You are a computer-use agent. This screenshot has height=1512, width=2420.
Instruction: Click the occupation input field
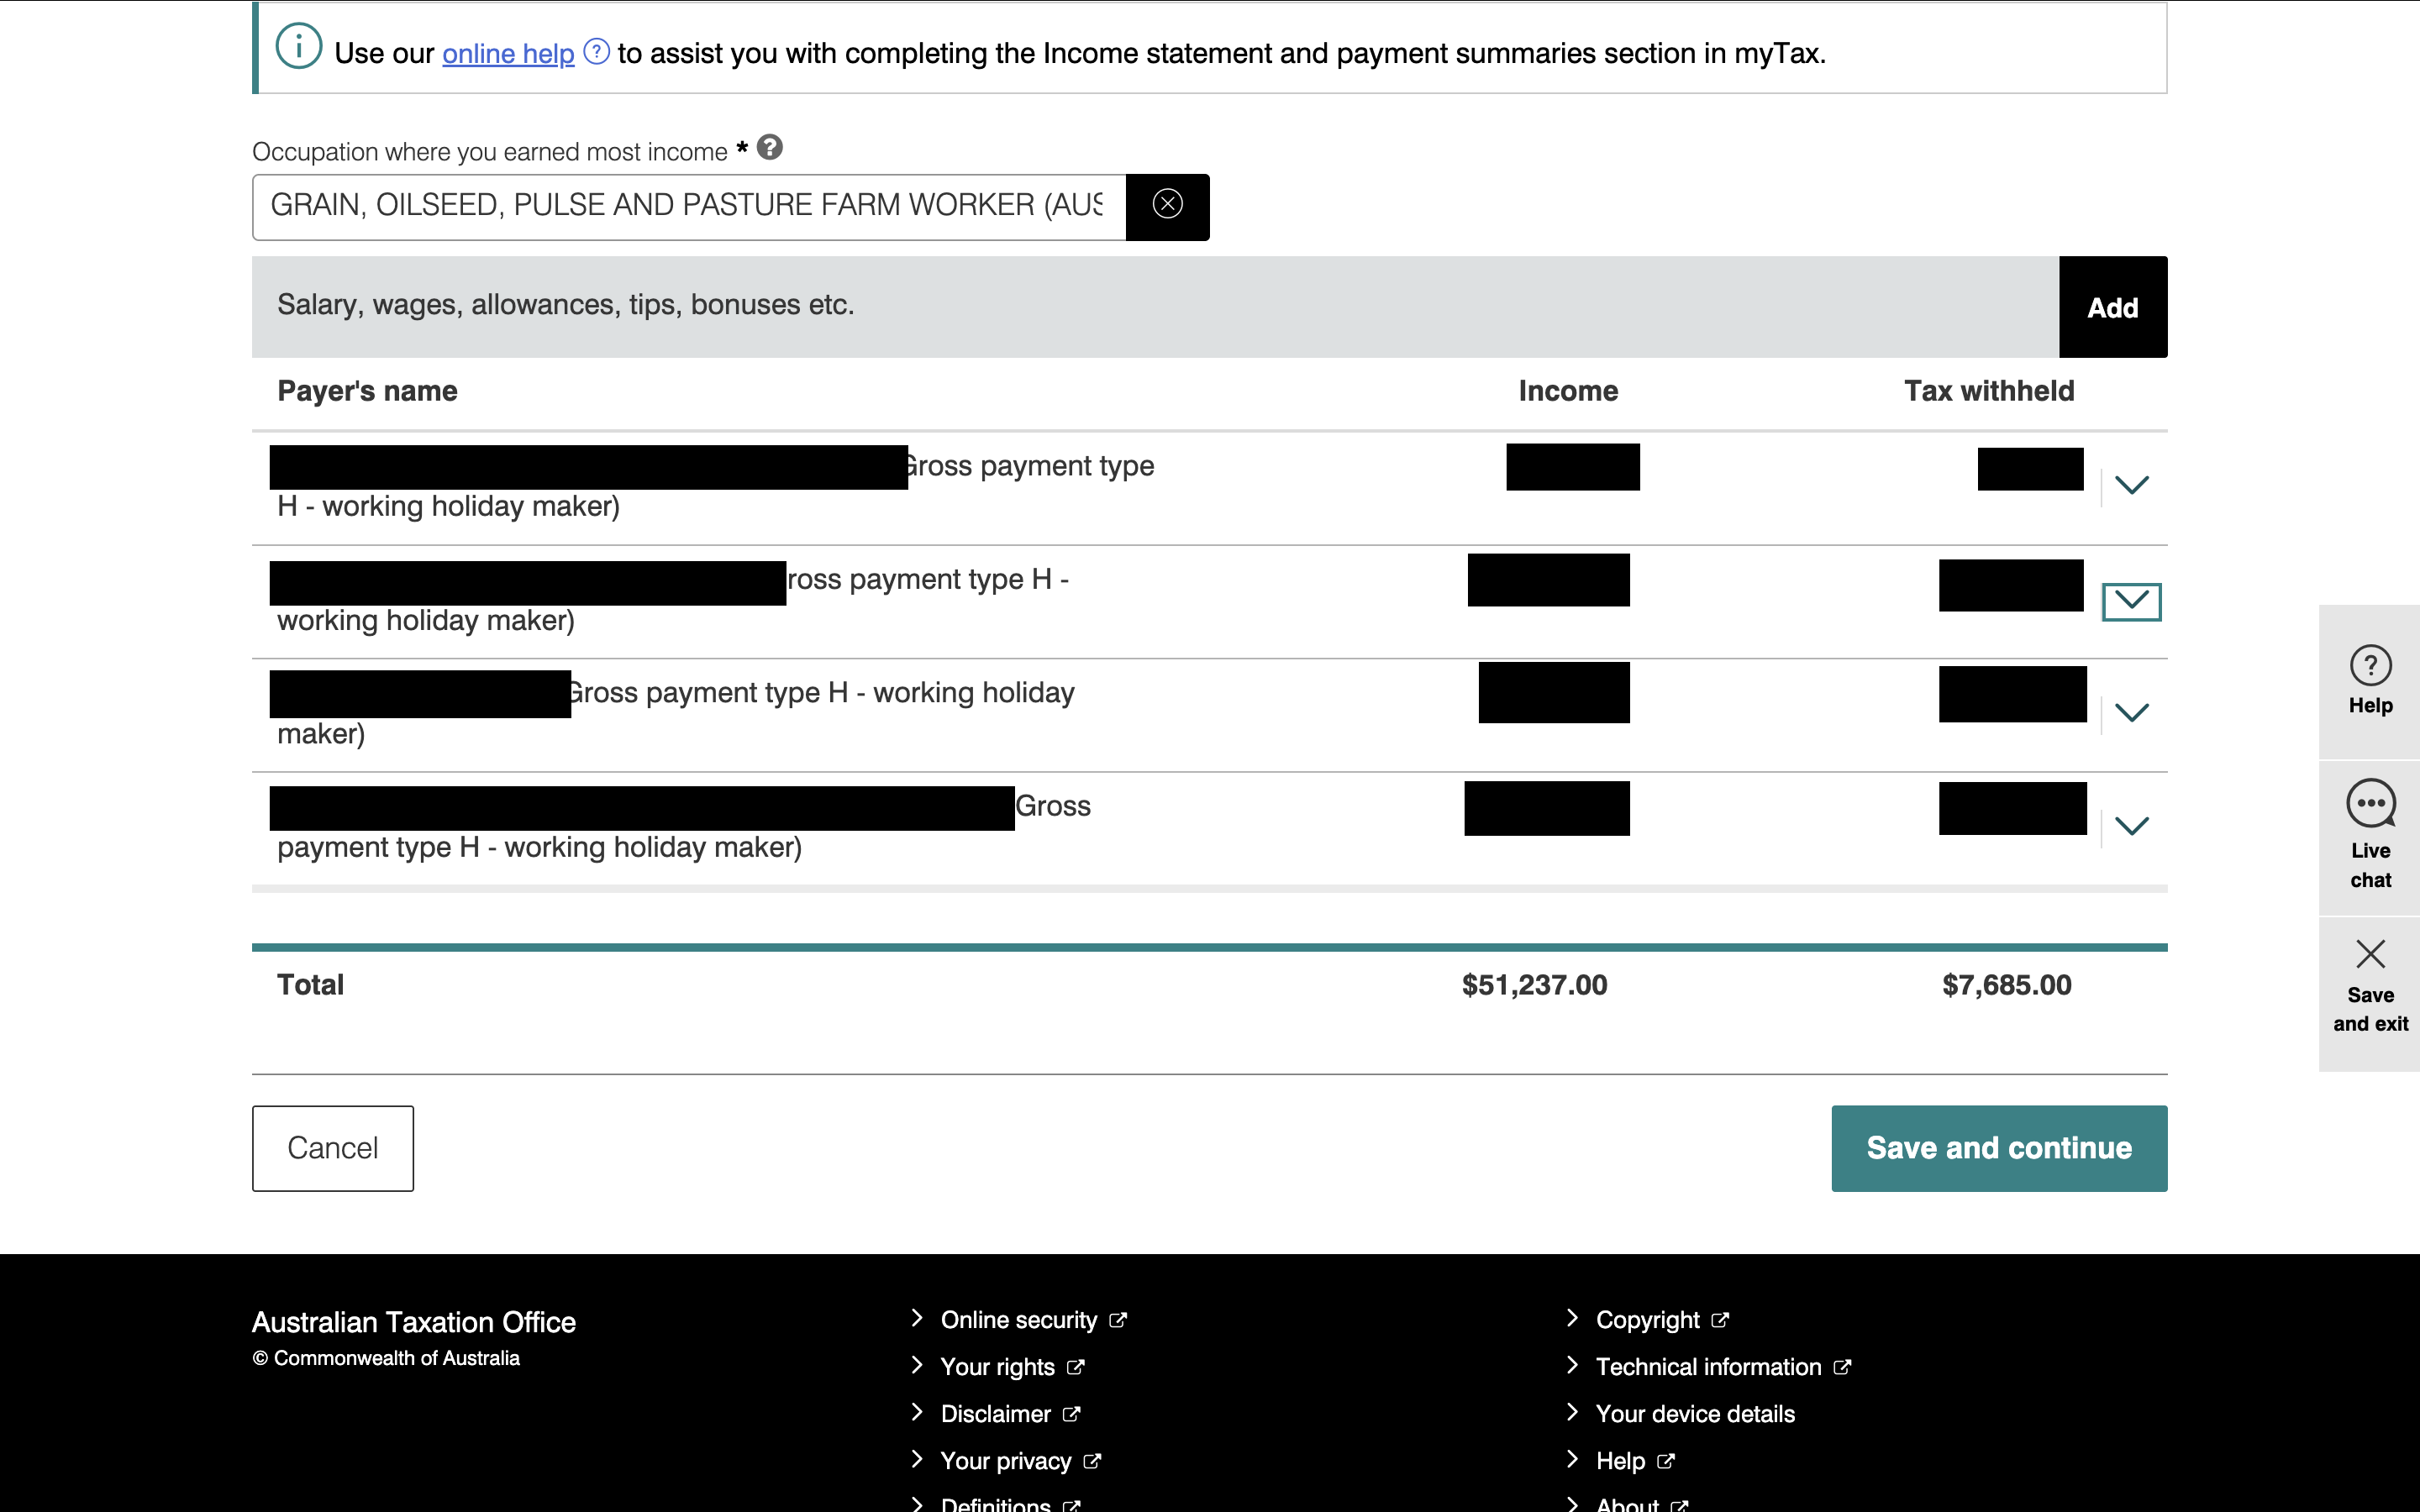689,206
